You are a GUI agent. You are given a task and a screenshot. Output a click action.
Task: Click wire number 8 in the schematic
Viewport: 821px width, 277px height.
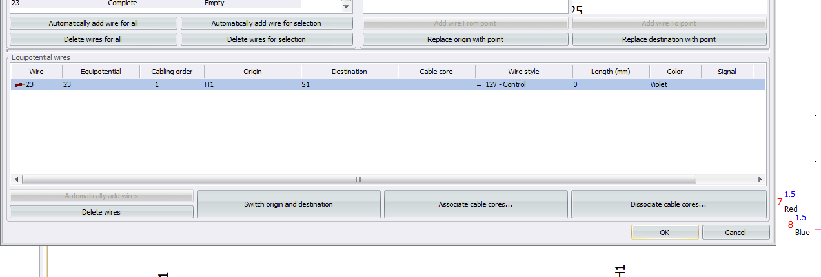click(x=791, y=225)
